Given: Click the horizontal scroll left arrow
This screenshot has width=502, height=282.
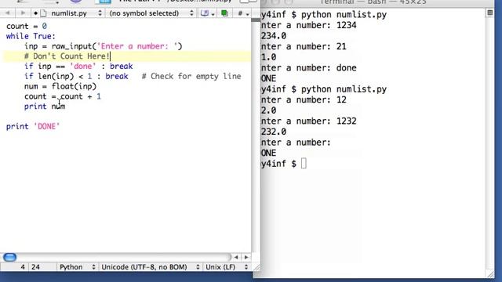Looking at the screenshot, I should tap(236, 257).
